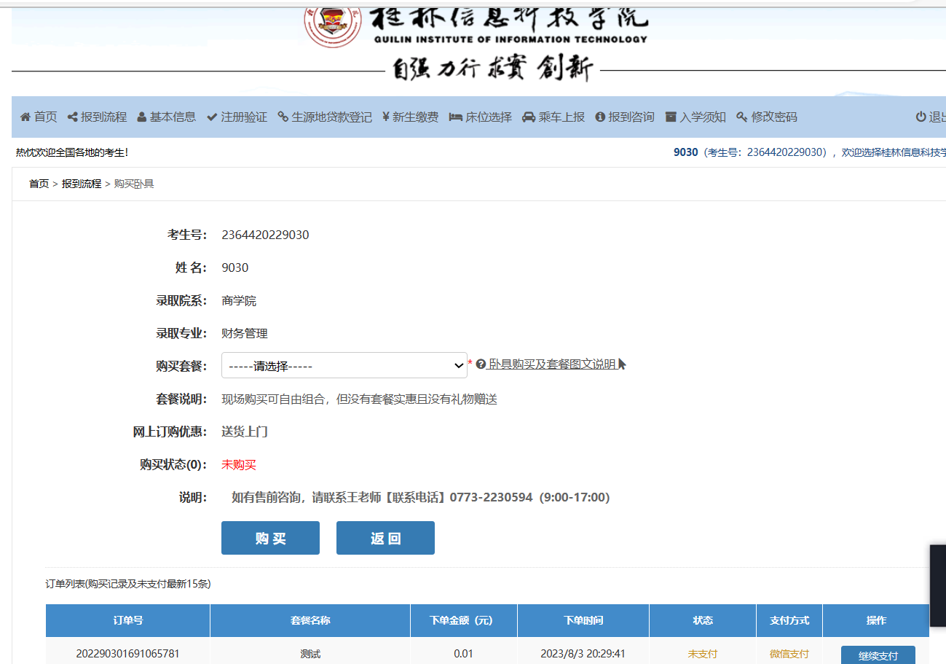Click the info icon for 报到咨询

pyautogui.click(x=600, y=117)
